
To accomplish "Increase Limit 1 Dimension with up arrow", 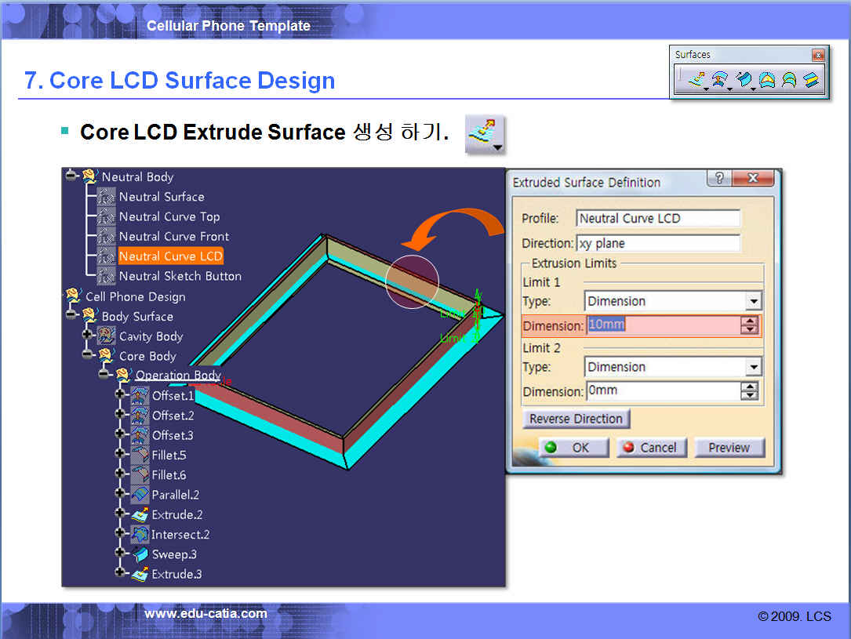I will point(751,321).
